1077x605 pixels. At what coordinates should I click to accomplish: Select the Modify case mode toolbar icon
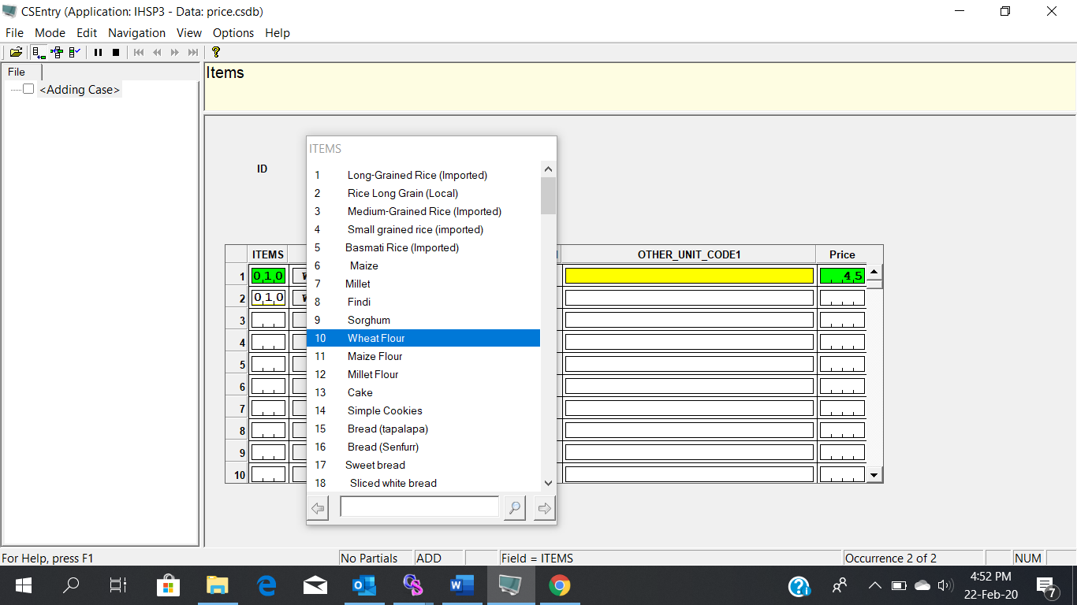(57, 52)
